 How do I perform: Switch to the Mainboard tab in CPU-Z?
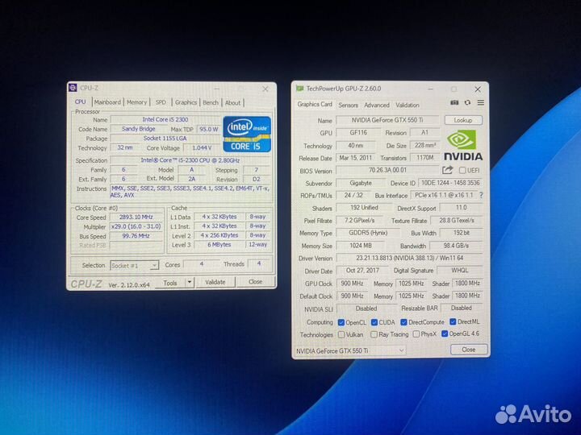[107, 102]
